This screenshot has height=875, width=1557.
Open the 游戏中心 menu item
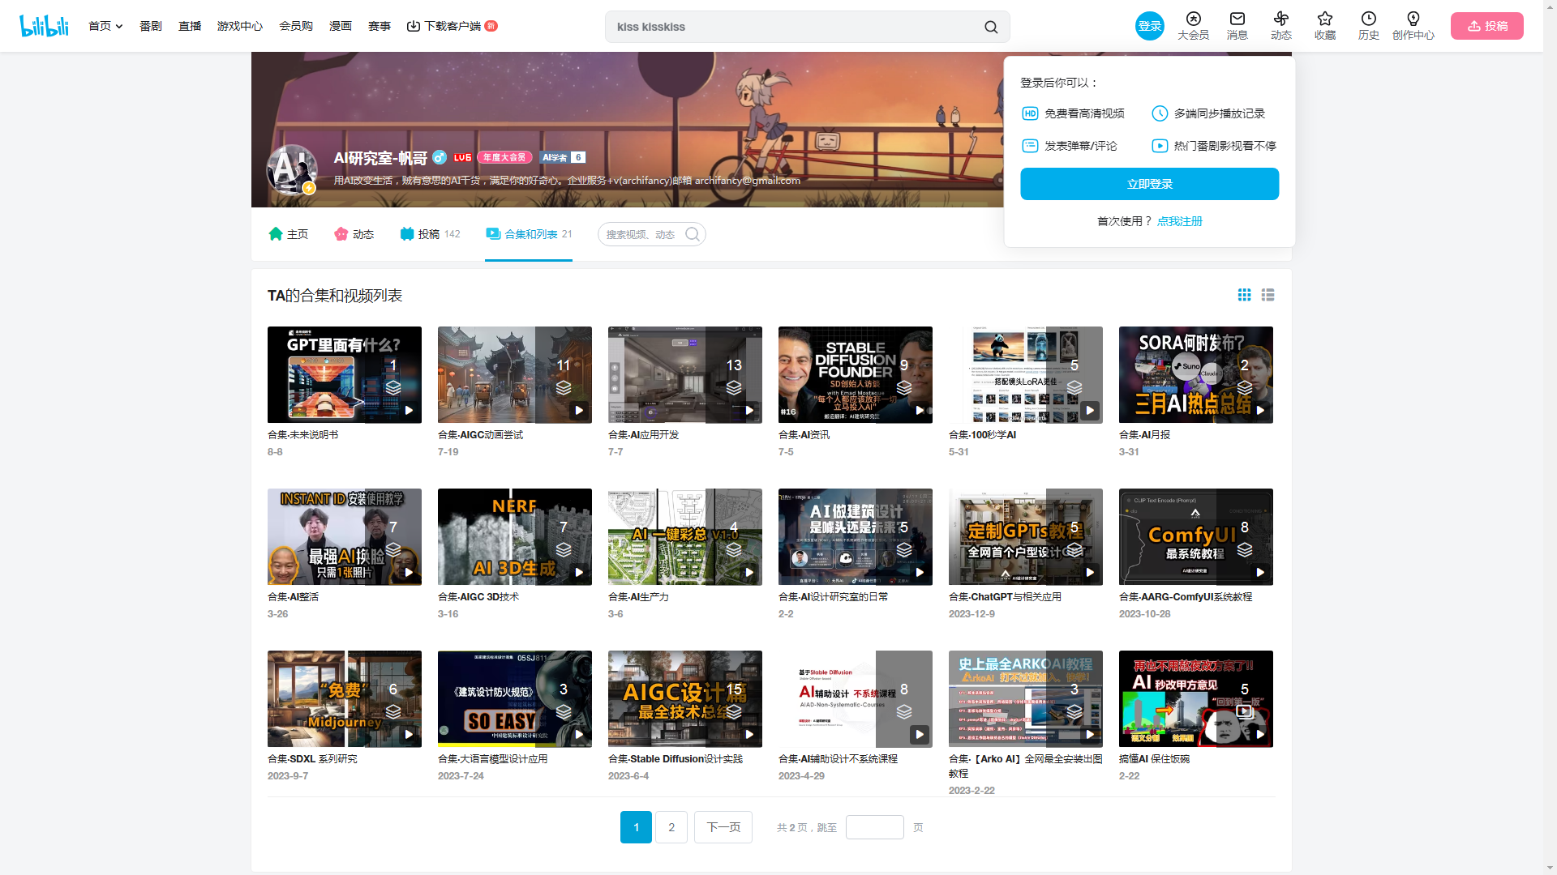click(x=240, y=26)
